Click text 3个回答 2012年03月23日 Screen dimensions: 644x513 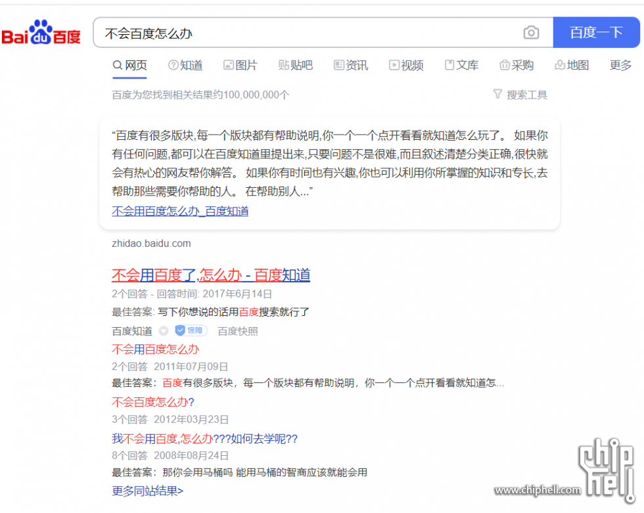tap(170, 419)
